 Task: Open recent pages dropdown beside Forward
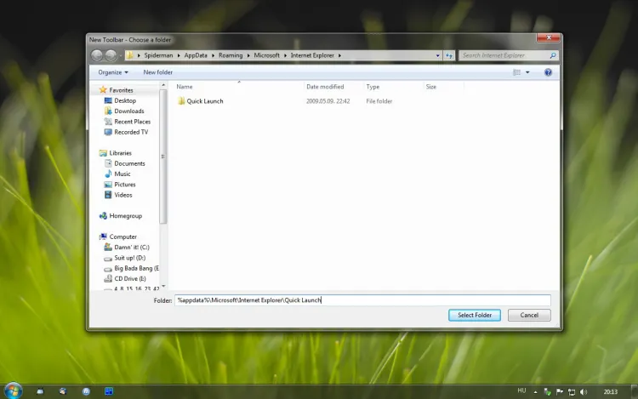[121, 55]
